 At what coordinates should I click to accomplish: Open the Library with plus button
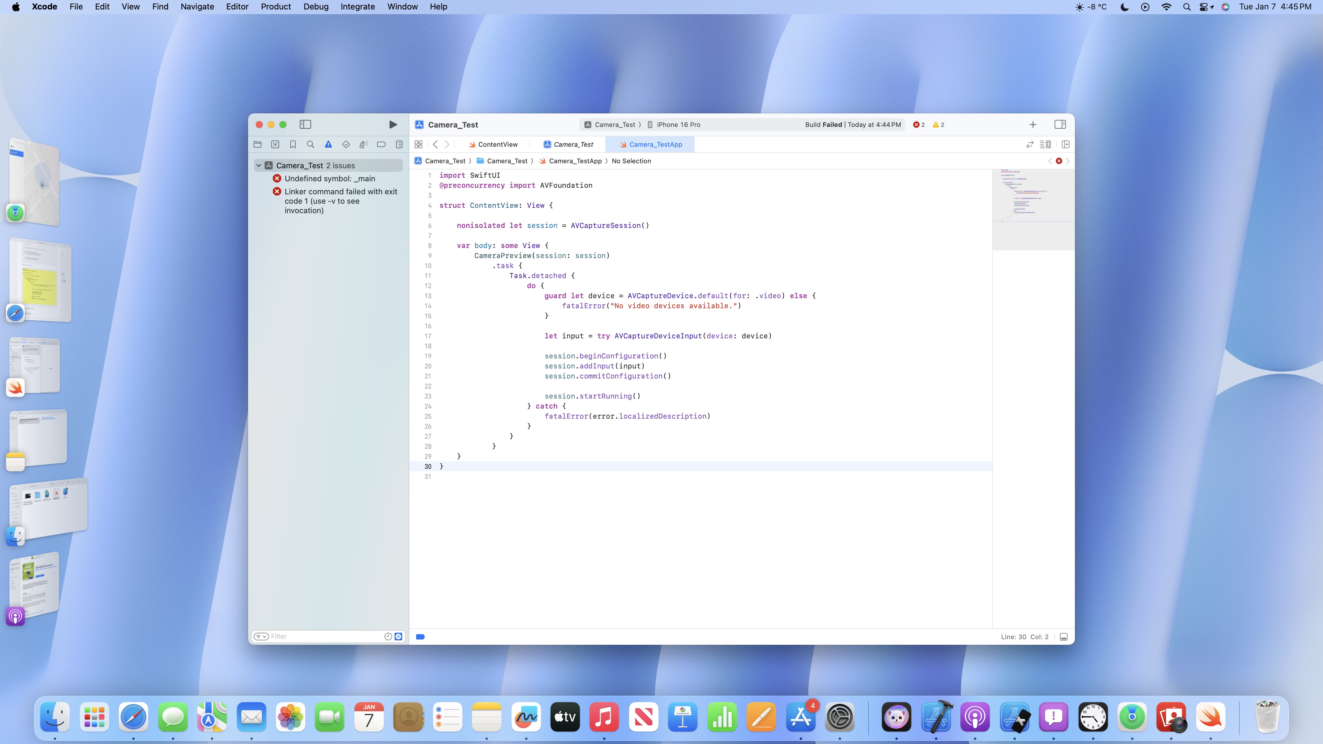click(1033, 124)
